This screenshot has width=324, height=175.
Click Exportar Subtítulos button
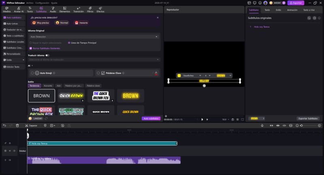pos(308,118)
